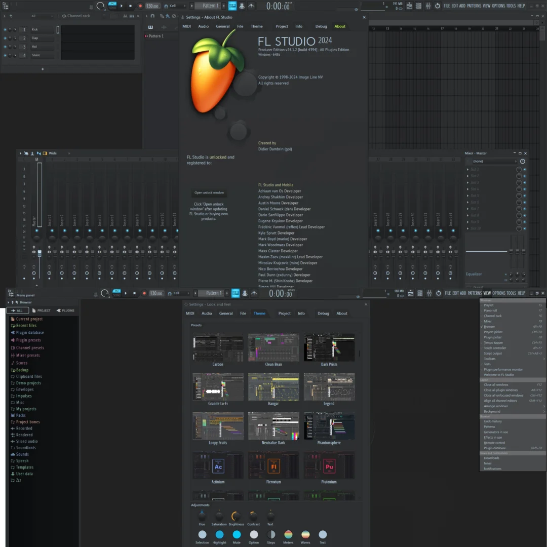Viewport: 547px width, 547px height.
Task: Uncheck Browser in the View menu
Action: 489,327
